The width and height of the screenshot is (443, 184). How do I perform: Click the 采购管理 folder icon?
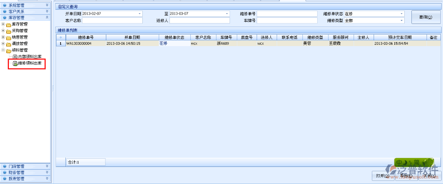pos(8,31)
